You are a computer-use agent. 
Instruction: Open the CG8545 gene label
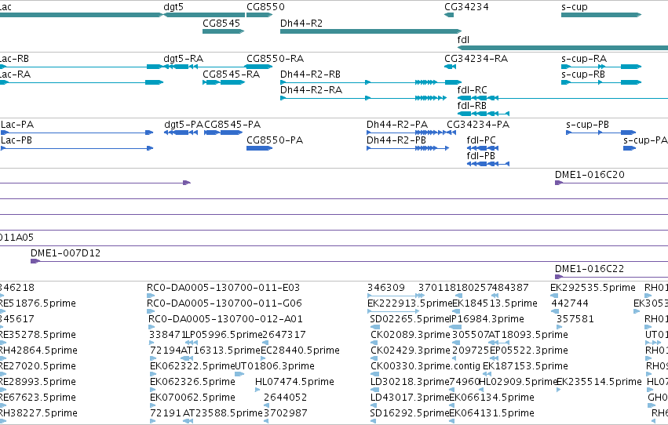click(x=221, y=24)
